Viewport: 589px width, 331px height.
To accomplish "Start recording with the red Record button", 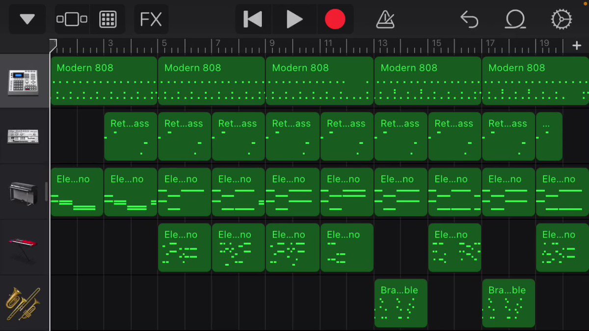I will click(335, 19).
